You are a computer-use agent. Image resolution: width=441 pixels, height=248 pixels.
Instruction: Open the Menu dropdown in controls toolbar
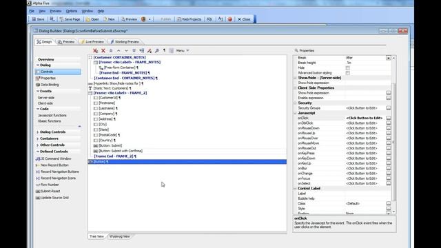(x=183, y=50)
